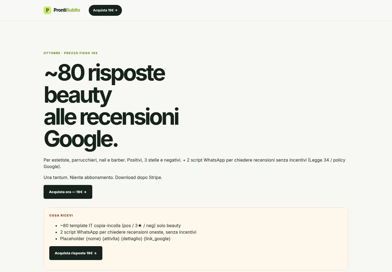Select the '~80 risposte beauty' headline
The image size is (392, 272).
pos(111,106)
